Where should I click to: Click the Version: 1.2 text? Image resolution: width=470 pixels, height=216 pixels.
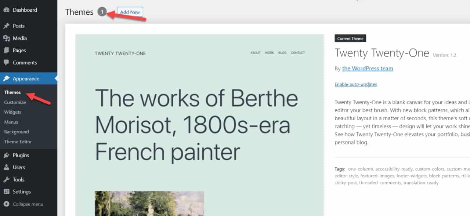pos(445,55)
